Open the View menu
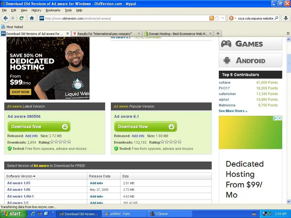Image resolution: width=291 pixels, height=218 pixels. coord(24,10)
